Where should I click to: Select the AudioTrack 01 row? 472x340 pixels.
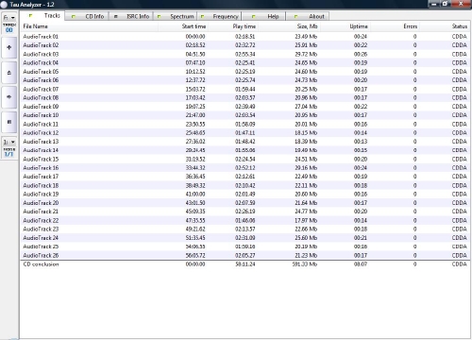pos(245,37)
